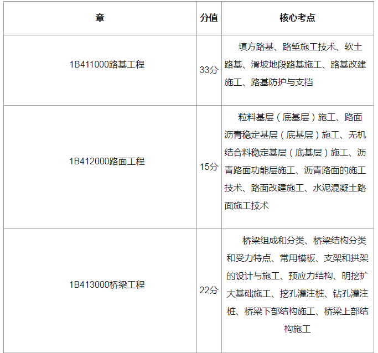Click the text beginning 桥梁组成和分类
This screenshot has width=378, height=353.
tap(297, 285)
